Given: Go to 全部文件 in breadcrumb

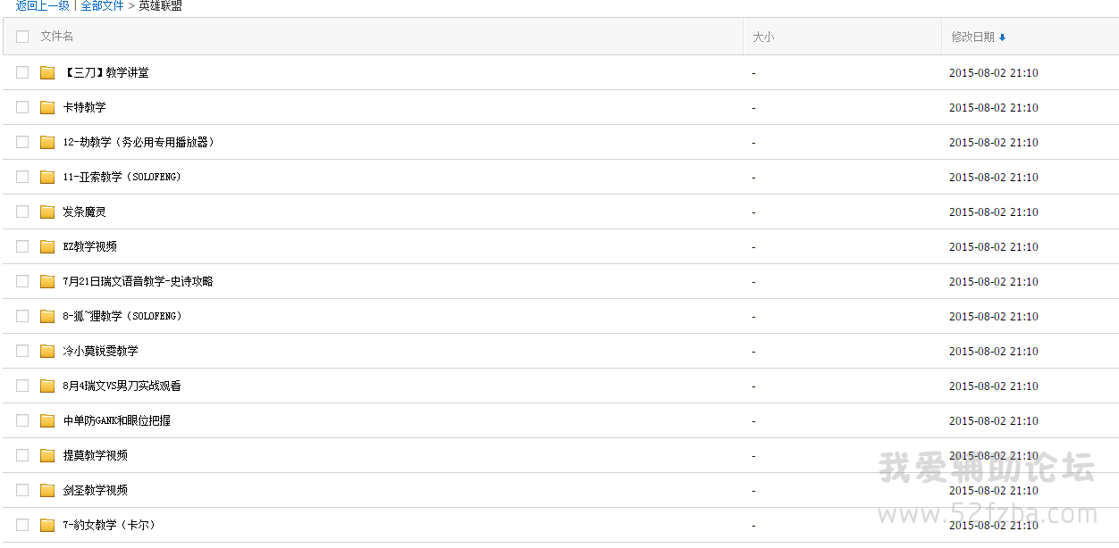Looking at the screenshot, I should click(x=102, y=5).
